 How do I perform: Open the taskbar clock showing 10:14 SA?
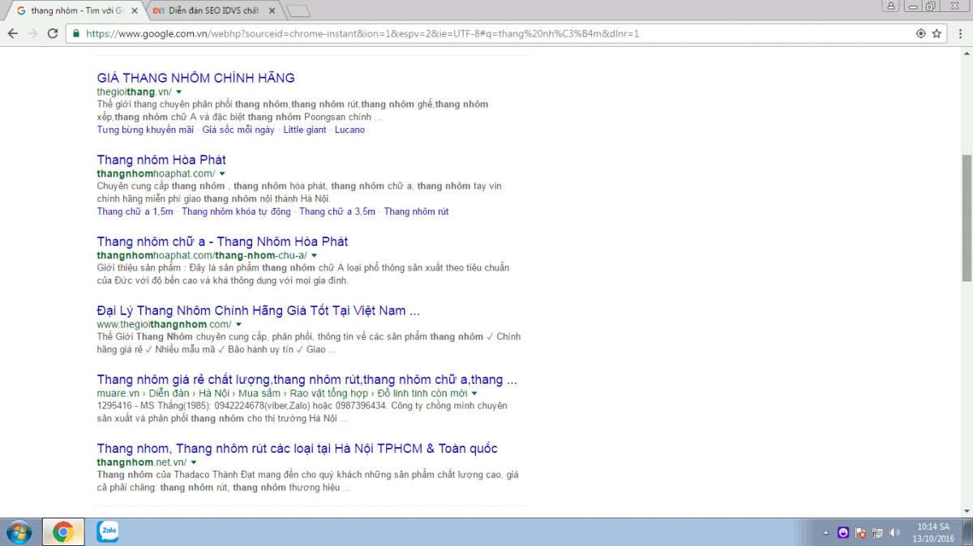pyautogui.click(x=934, y=532)
